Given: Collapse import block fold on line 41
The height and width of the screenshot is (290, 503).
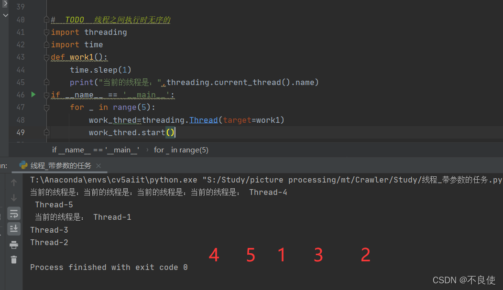Looking at the screenshot, I should [46, 32].
